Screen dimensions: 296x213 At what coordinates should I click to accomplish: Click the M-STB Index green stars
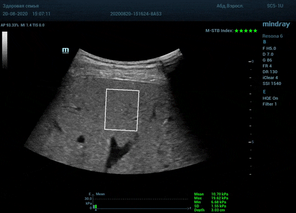pyautogui.click(x=246, y=30)
